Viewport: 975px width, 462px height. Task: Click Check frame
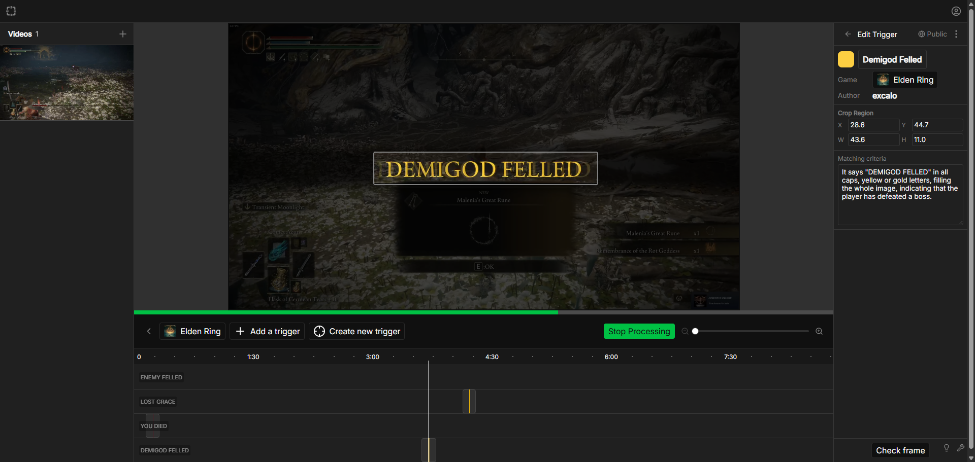(x=900, y=450)
